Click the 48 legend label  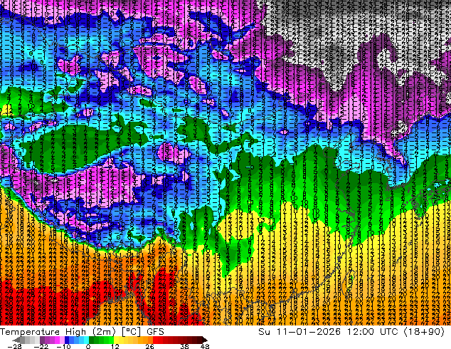tap(205, 346)
